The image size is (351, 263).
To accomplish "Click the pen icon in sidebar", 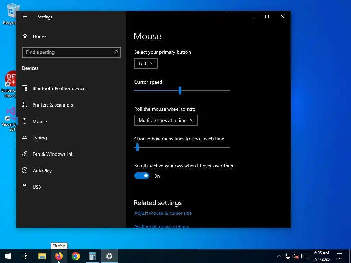I will pos(25,154).
